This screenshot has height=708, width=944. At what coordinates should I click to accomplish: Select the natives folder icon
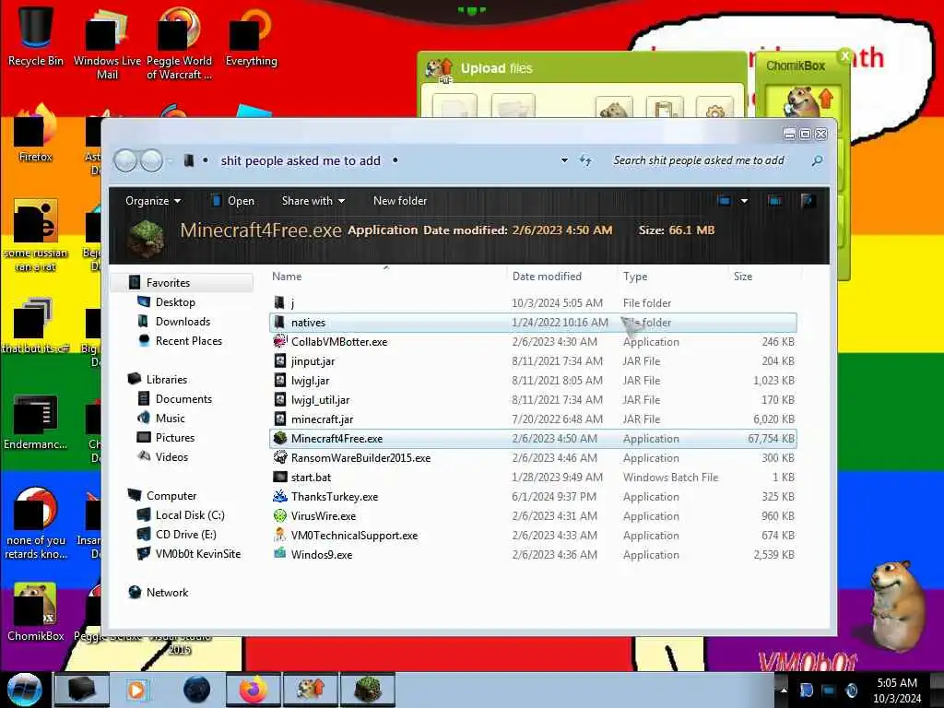(x=278, y=322)
